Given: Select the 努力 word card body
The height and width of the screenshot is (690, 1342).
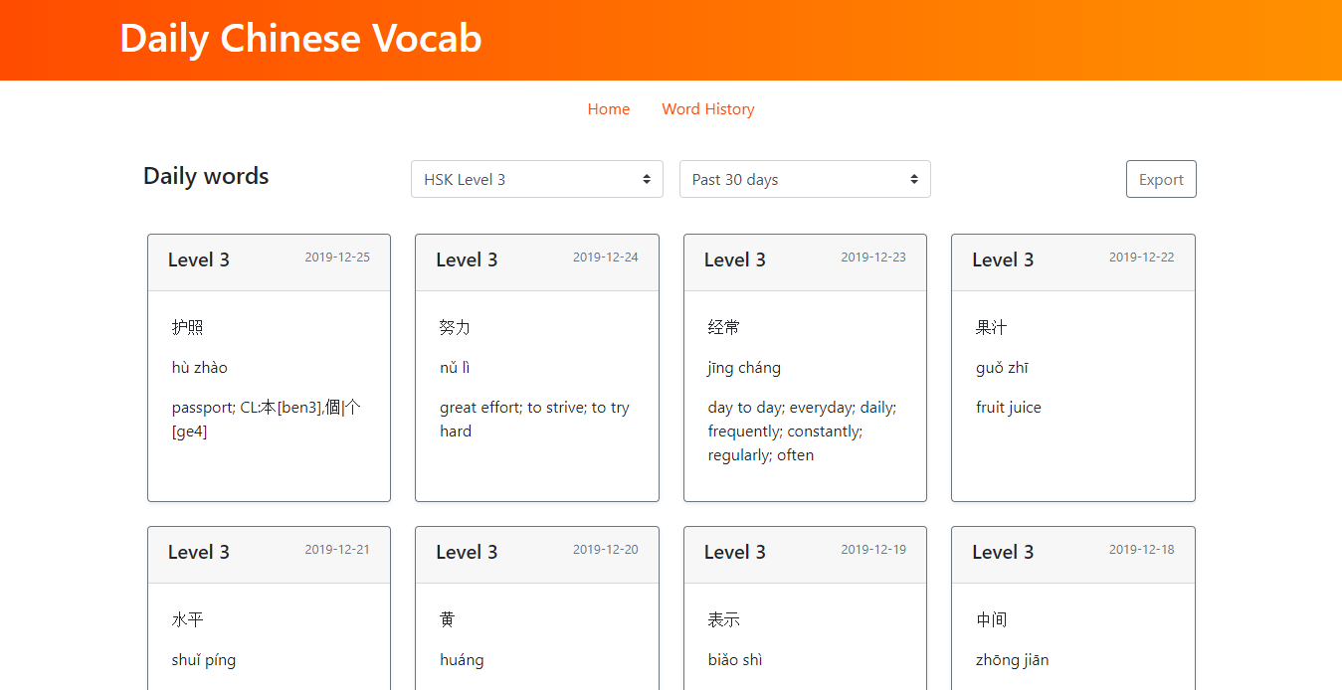Looking at the screenshot, I should (x=536, y=395).
